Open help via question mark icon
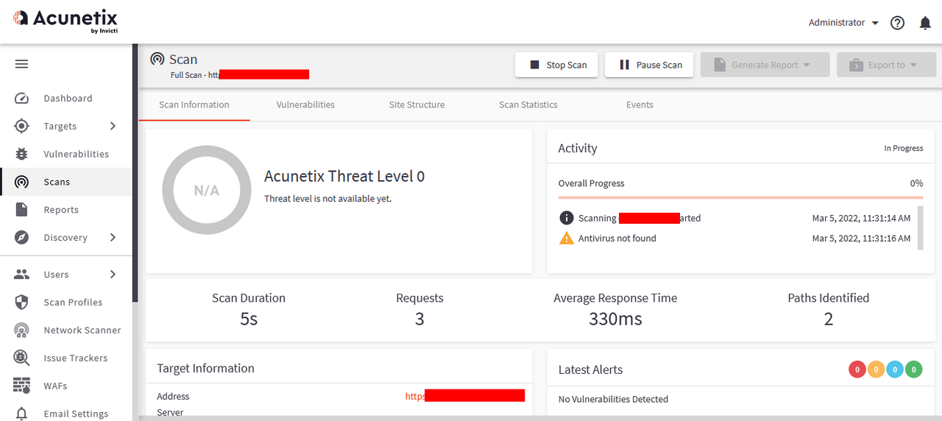Image resolution: width=942 pixels, height=421 pixels. click(x=897, y=23)
